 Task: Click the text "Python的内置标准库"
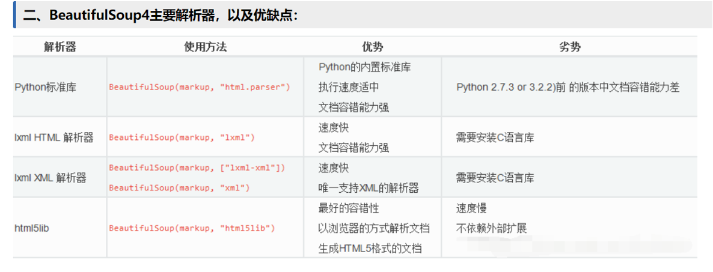(365, 67)
